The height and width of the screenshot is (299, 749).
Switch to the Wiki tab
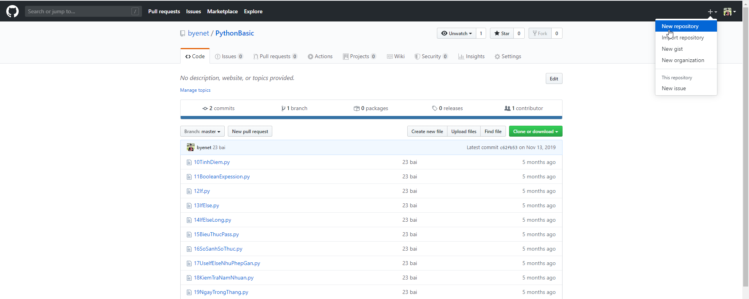pyautogui.click(x=396, y=56)
